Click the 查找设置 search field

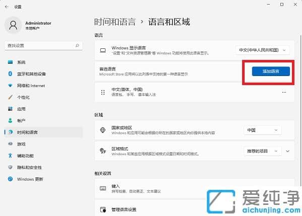coord(40,45)
